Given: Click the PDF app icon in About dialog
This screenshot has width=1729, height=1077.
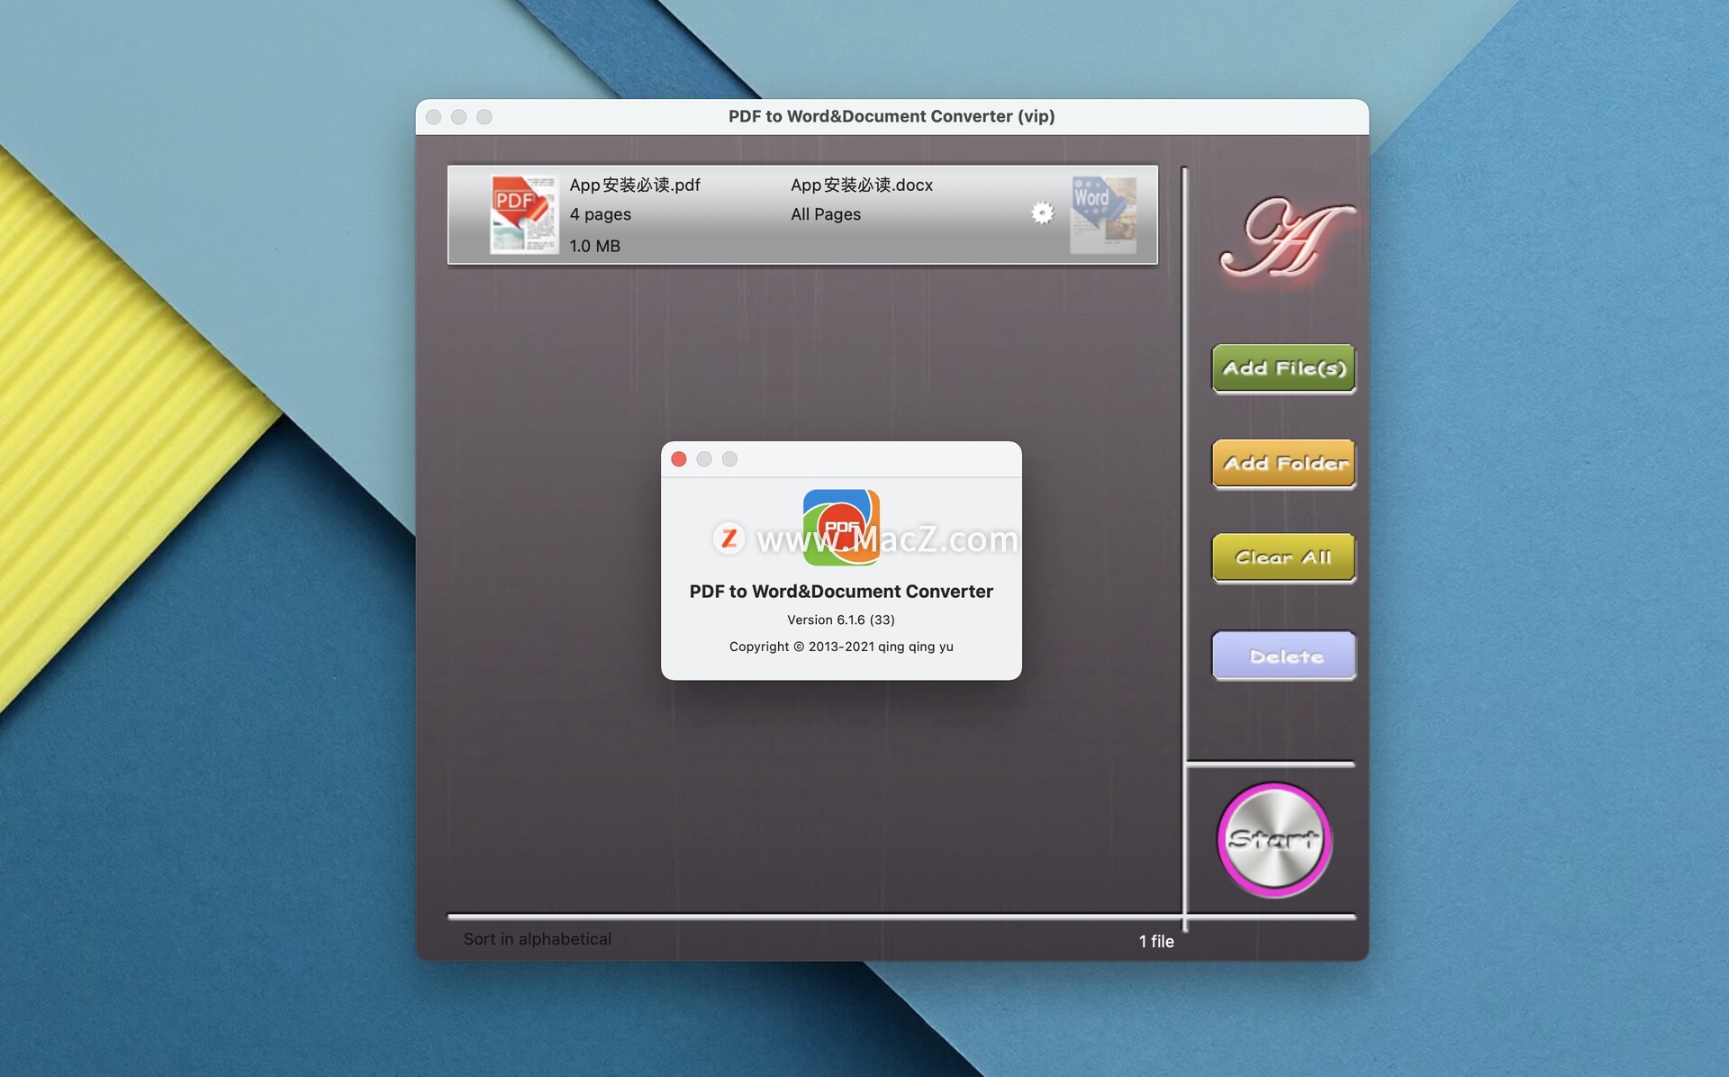Looking at the screenshot, I should [841, 528].
